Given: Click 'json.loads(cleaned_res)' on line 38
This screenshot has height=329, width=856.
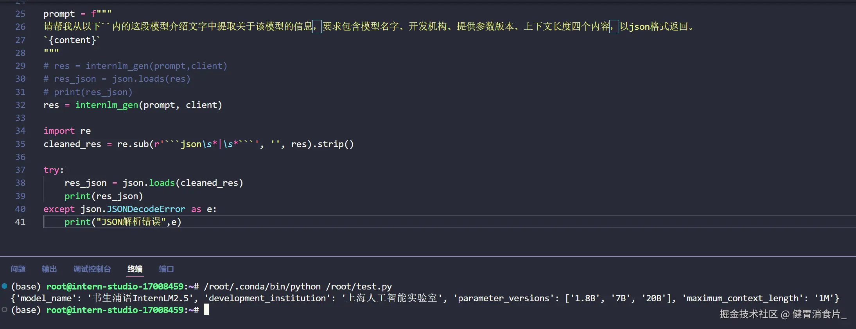Looking at the screenshot, I should coord(183,183).
